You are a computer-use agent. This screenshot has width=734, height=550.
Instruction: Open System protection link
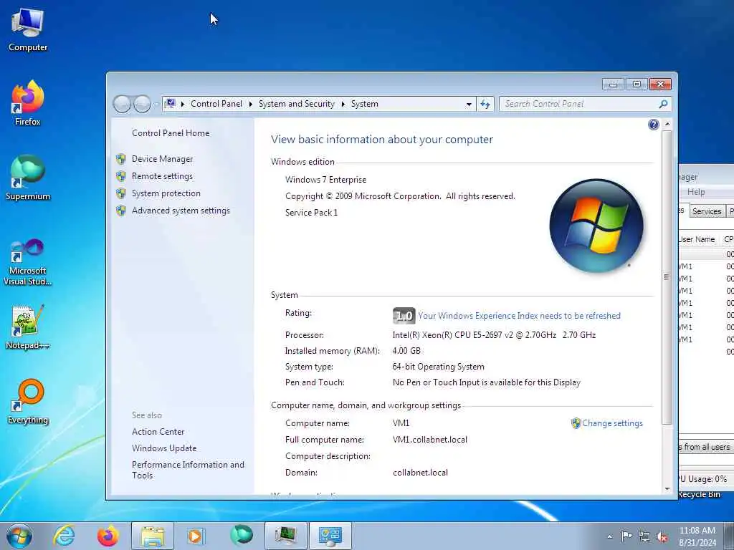click(x=166, y=193)
